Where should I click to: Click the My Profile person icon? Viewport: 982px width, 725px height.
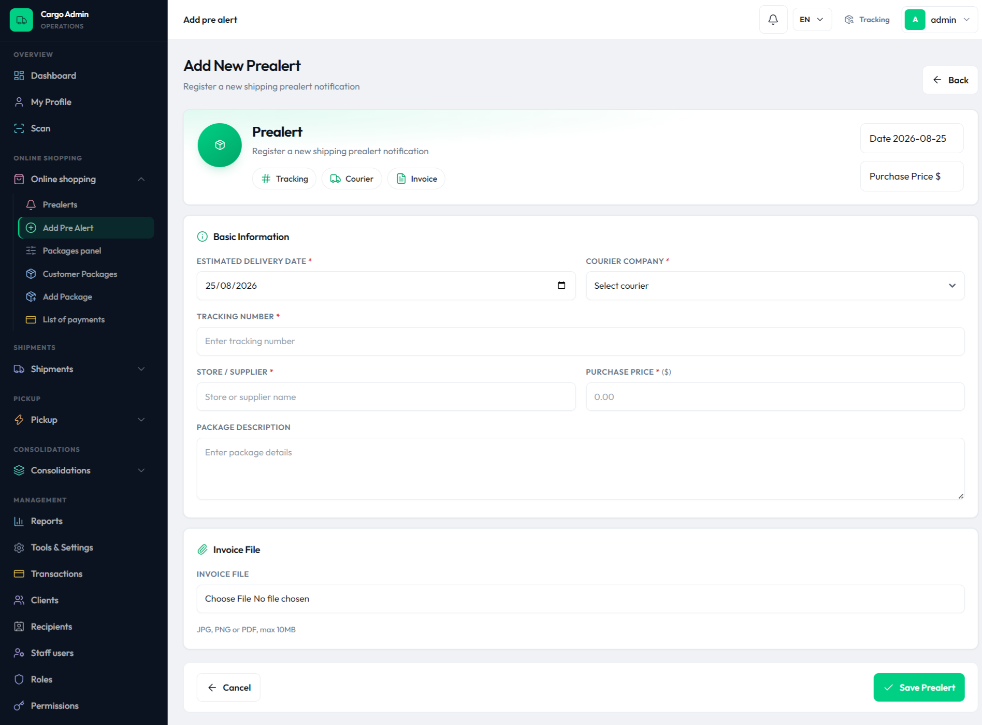[19, 102]
